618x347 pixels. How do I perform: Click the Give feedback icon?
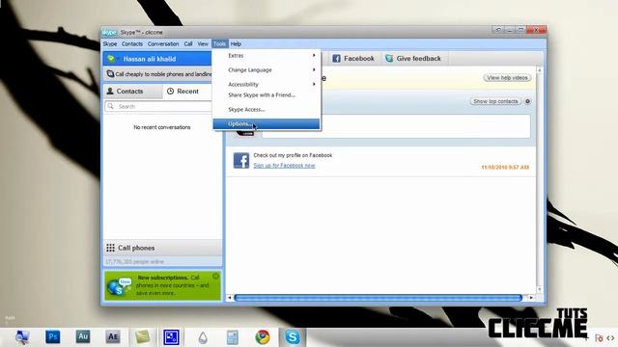[x=389, y=58]
